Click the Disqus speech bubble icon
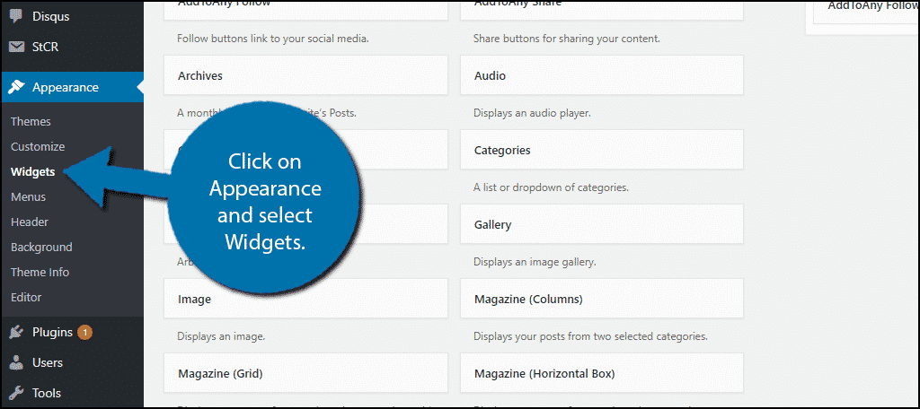The height and width of the screenshot is (409, 920). point(17,16)
